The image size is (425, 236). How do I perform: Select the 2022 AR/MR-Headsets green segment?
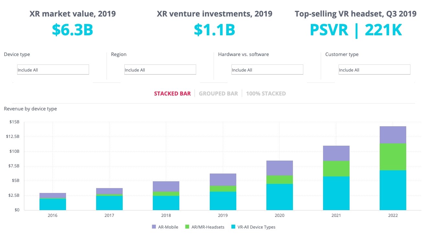[393, 157]
